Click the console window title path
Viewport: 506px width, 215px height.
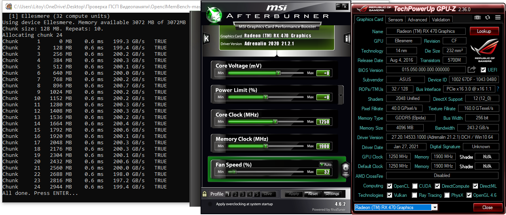107,7
